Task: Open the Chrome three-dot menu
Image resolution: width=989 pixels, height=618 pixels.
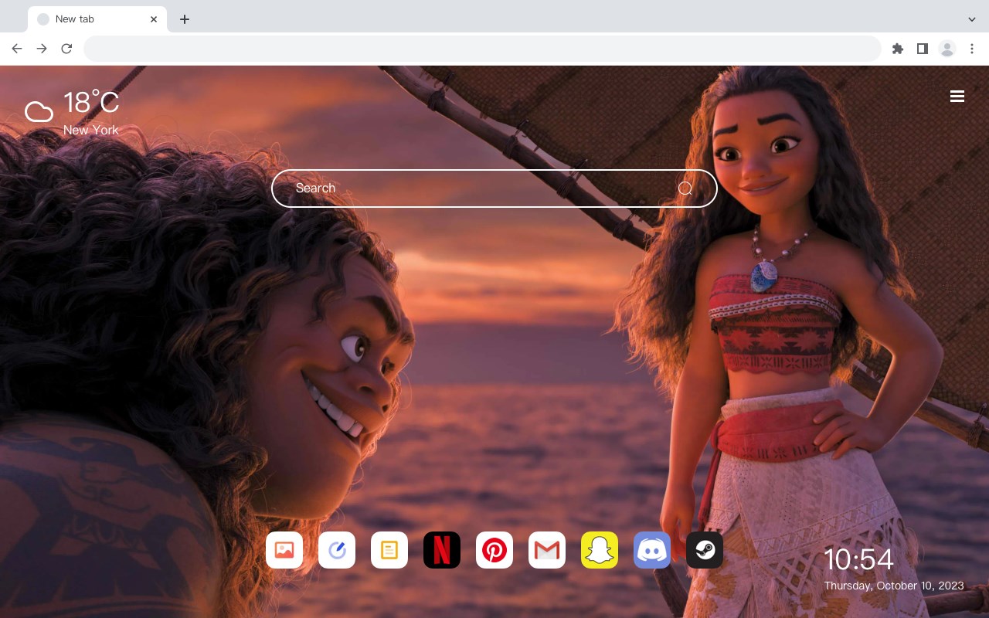Action: point(972,49)
